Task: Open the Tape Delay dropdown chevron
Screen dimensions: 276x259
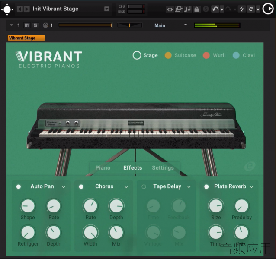Action: [x=189, y=187]
